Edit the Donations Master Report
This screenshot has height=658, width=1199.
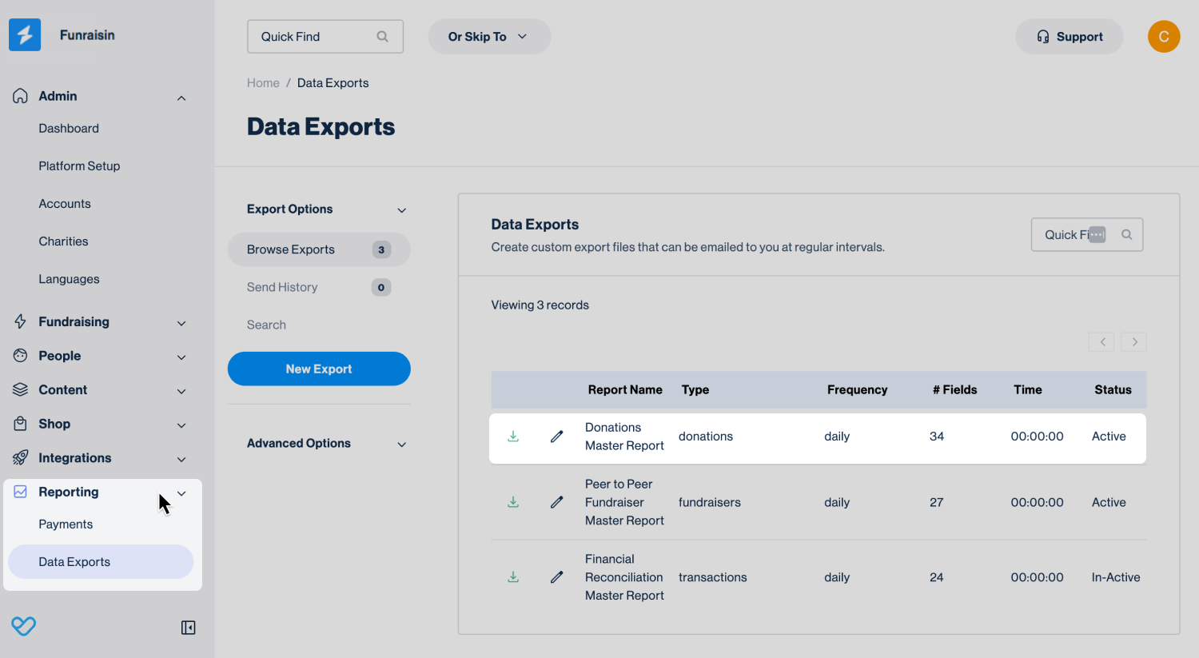coord(557,437)
